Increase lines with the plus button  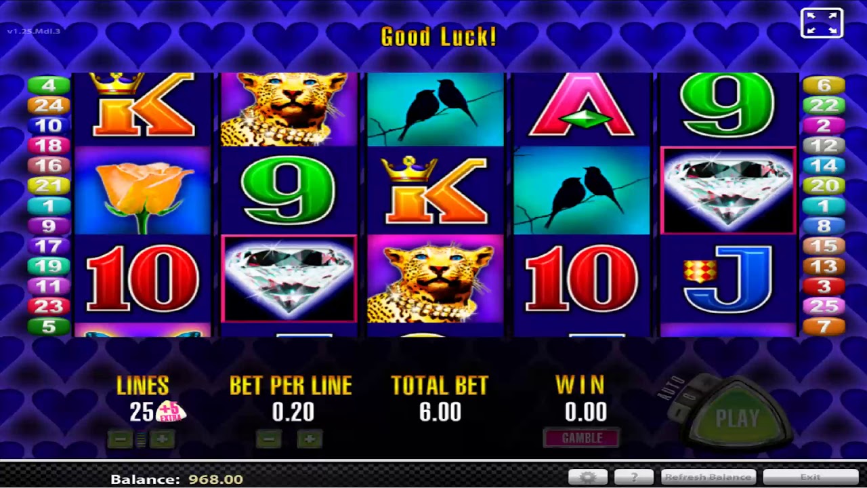pyautogui.click(x=162, y=439)
